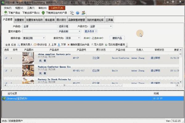Uncheck the checkbox for product row 1
The height and width of the screenshot is (123, 185).
click(x=6, y=58)
